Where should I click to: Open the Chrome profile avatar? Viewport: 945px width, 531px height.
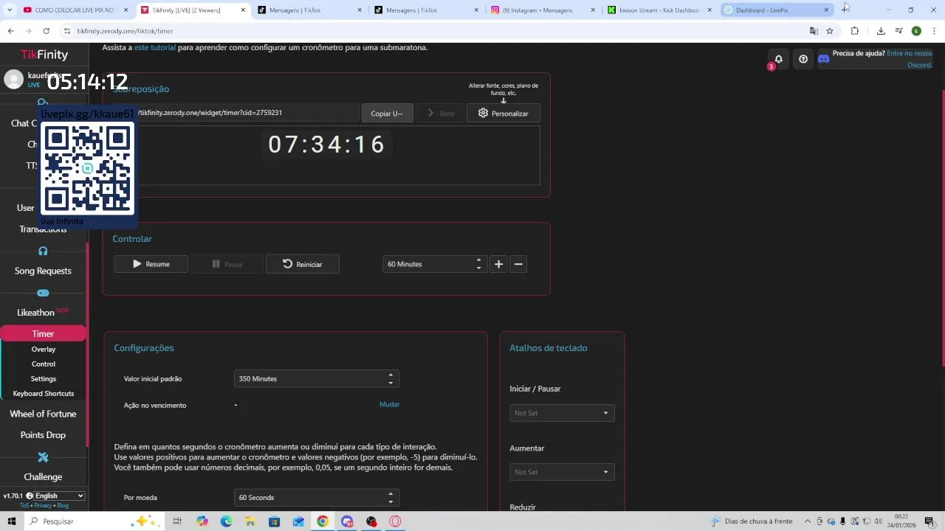point(916,31)
